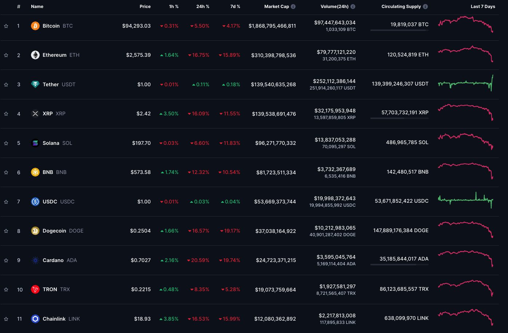Screen dimensions: 508x333
Task: Sort by the Volume(24h) column header
Action: tap(334, 7)
